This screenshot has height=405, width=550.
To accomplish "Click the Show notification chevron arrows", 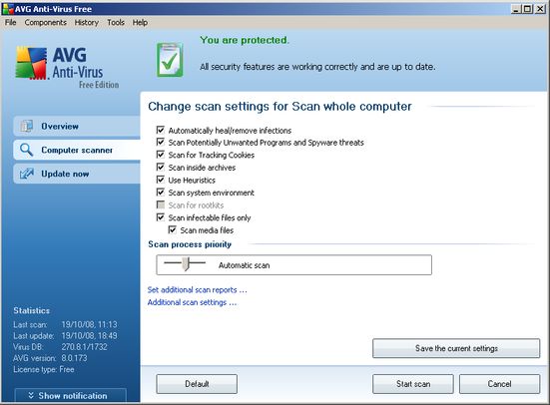I will click(31, 396).
